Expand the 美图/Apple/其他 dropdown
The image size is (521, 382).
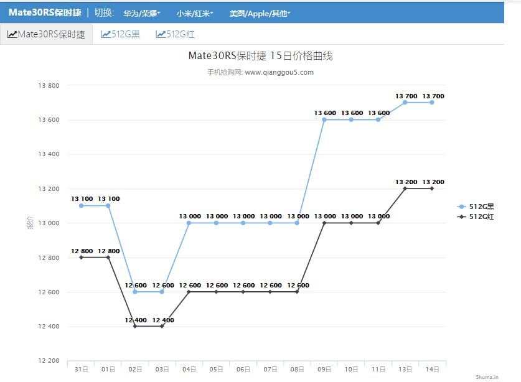260,13
